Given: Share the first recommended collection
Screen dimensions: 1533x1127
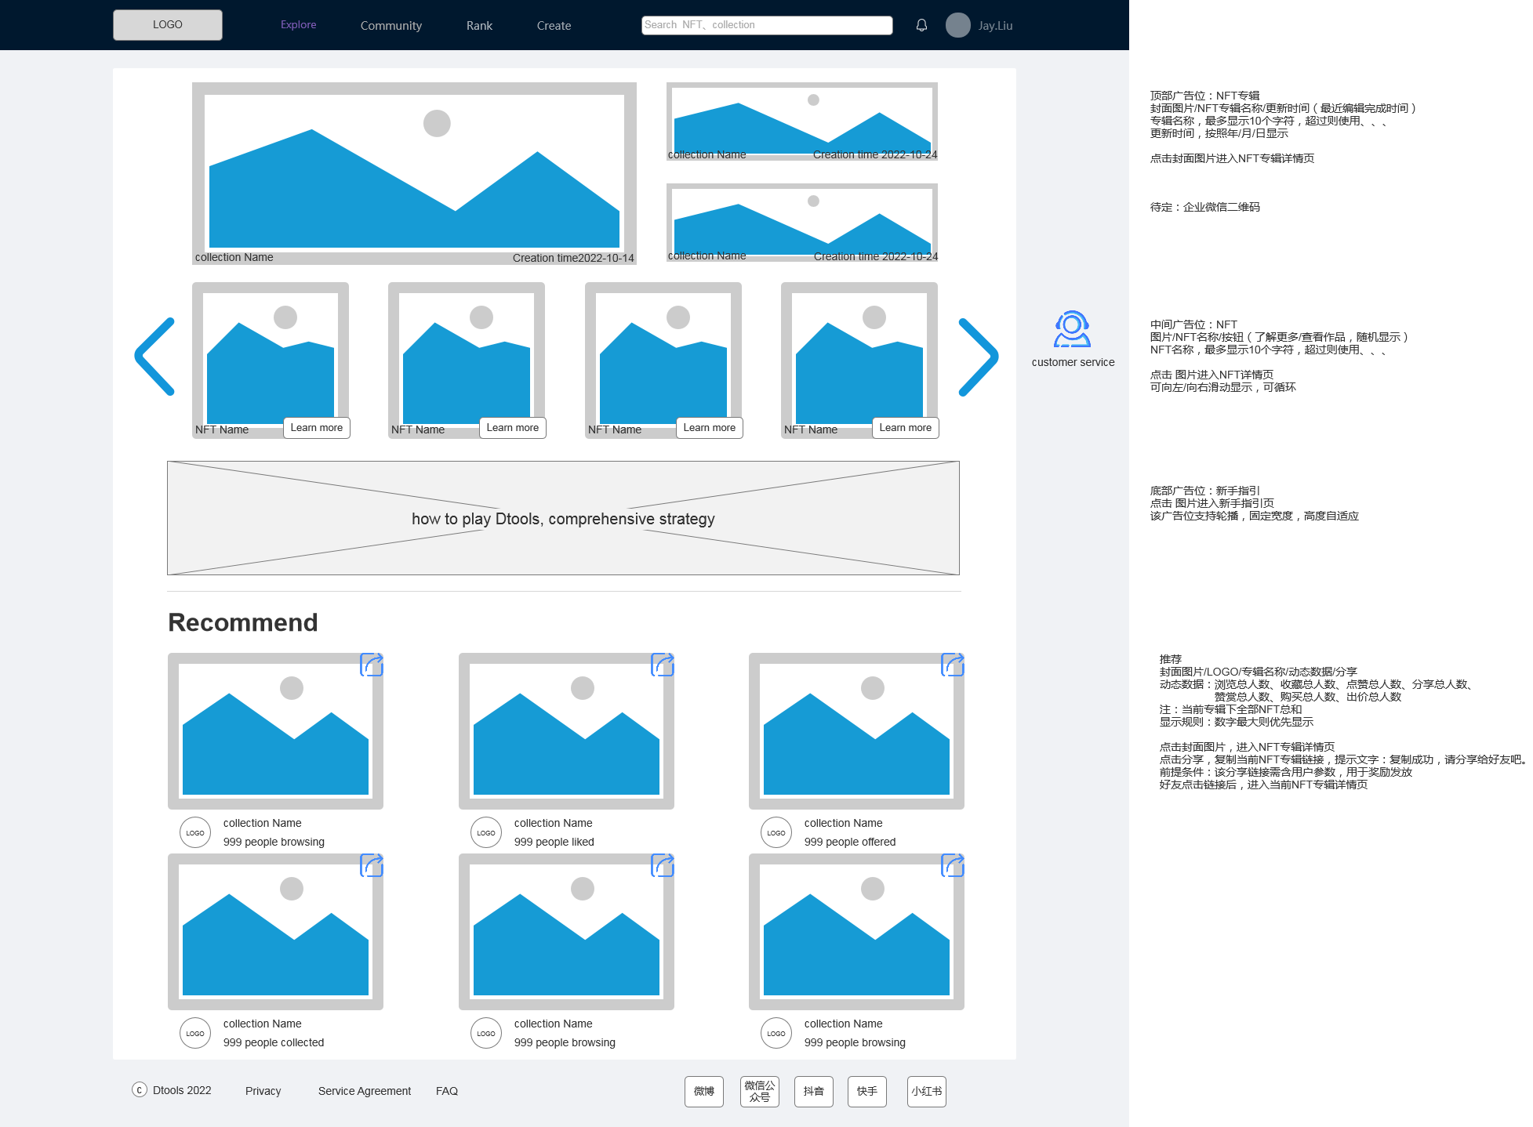Looking at the screenshot, I should point(372,665).
